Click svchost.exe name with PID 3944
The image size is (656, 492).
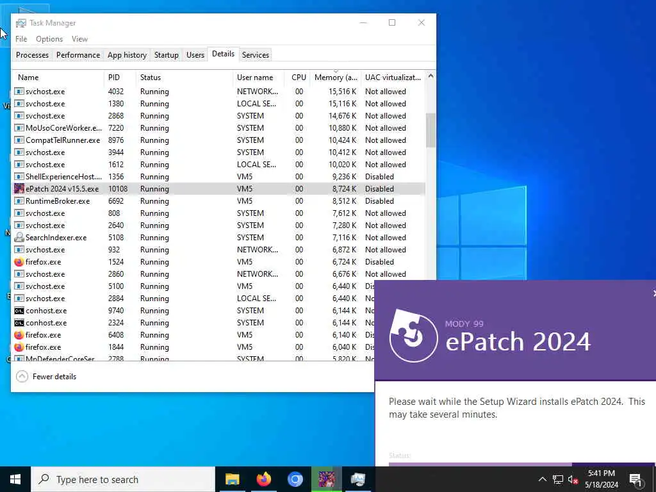tap(45, 152)
